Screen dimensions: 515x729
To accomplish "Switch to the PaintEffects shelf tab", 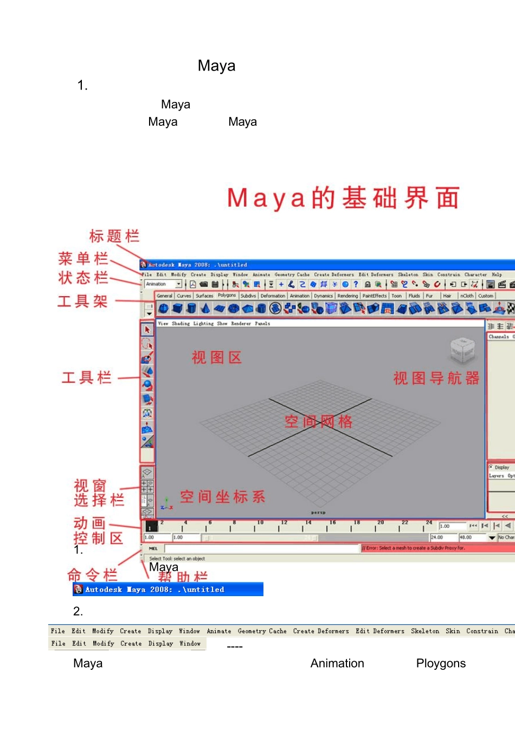I will click(375, 296).
